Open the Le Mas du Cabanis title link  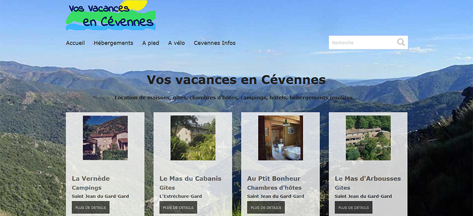click(x=190, y=179)
